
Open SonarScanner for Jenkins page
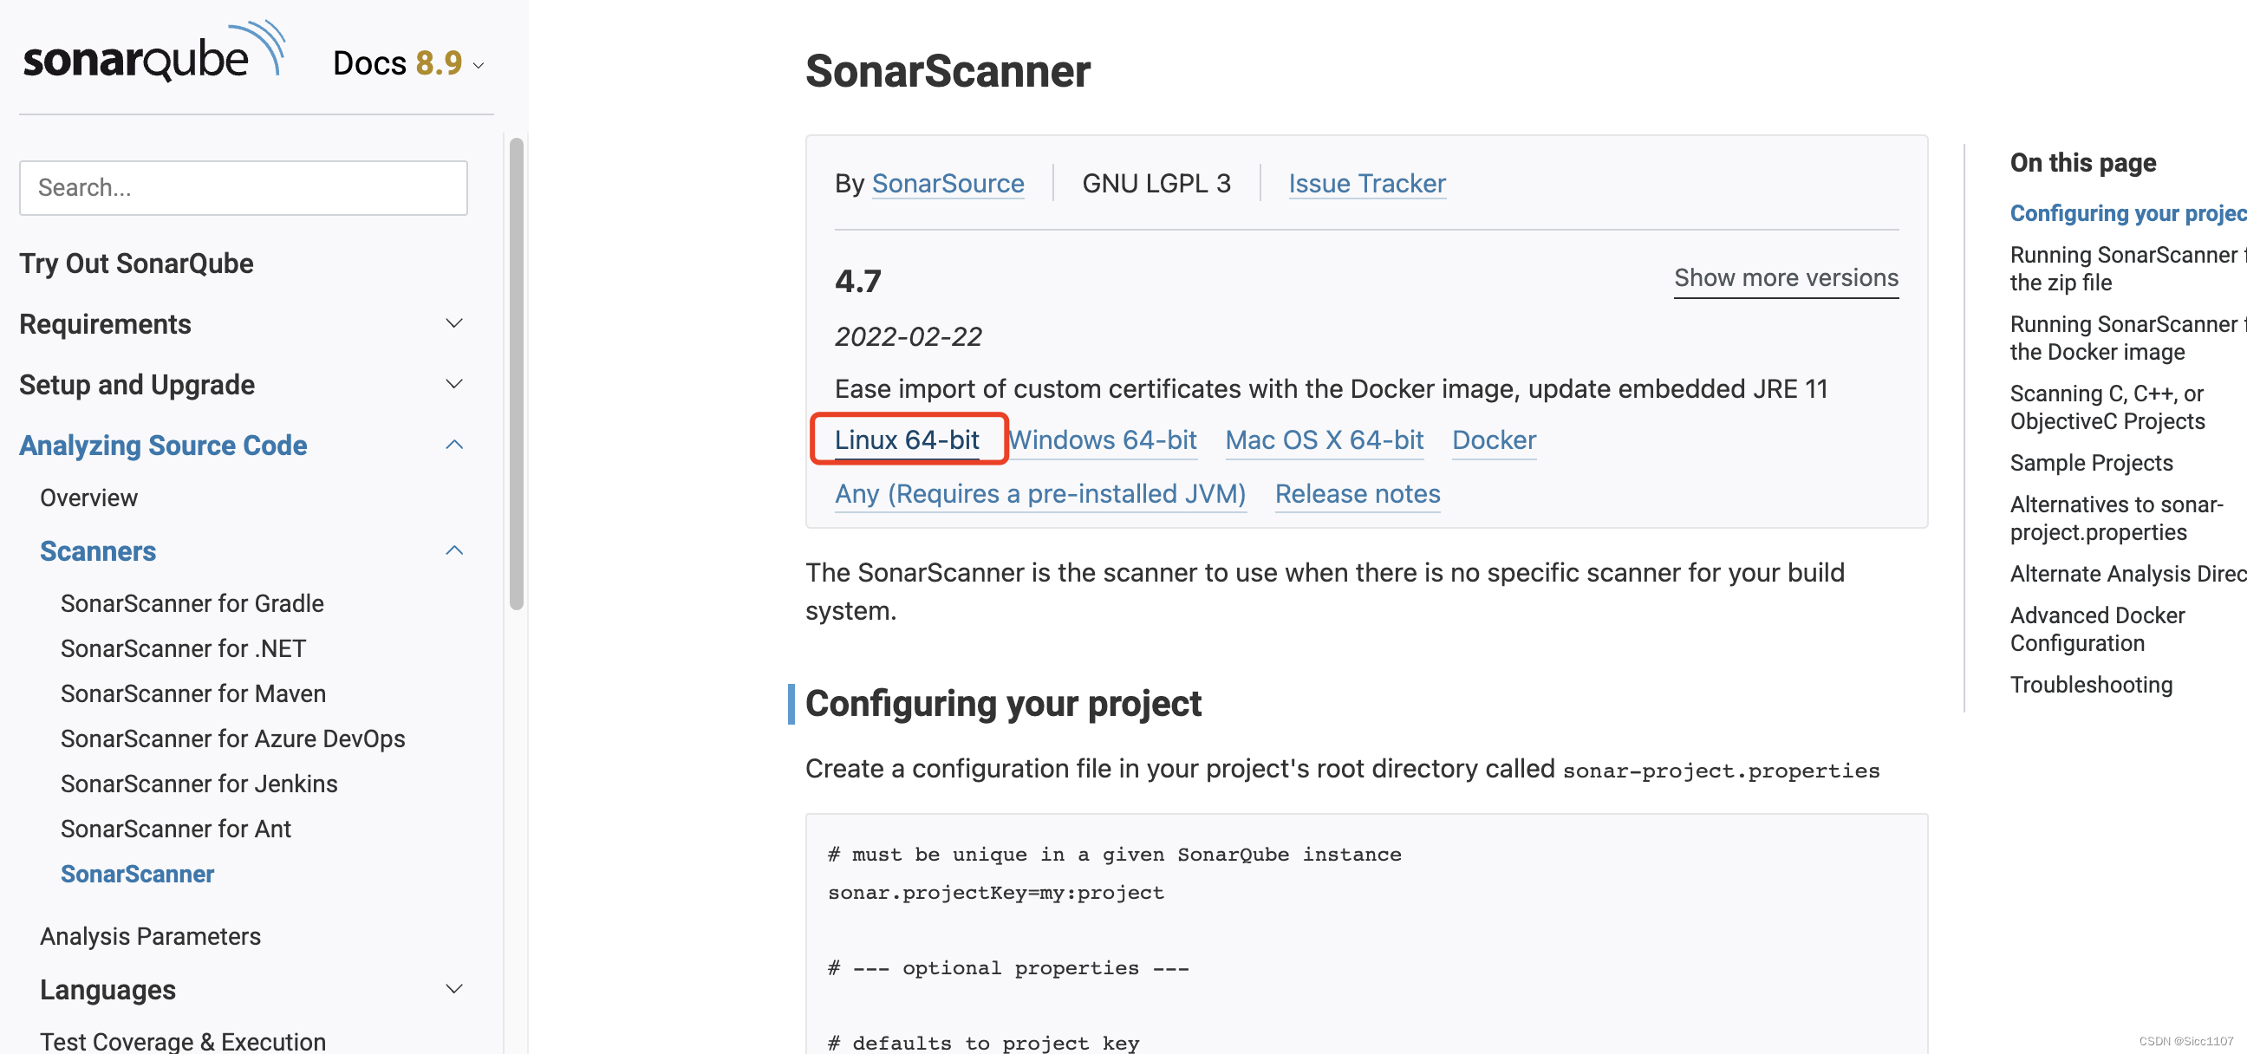click(199, 784)
